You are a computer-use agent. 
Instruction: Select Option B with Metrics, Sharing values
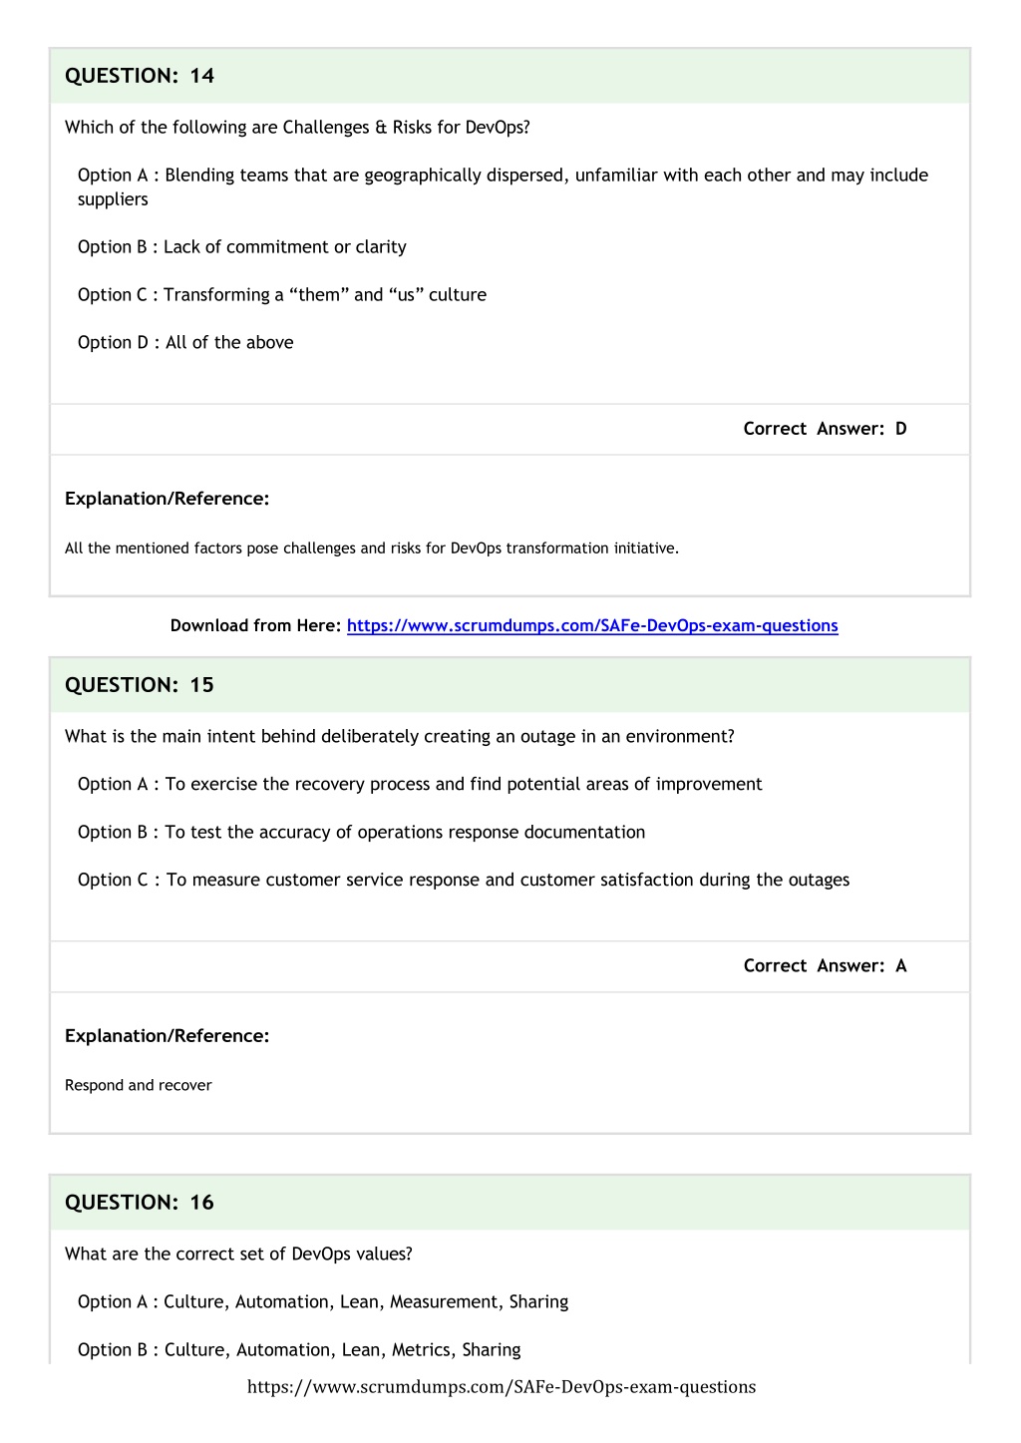pos(299,1349)
